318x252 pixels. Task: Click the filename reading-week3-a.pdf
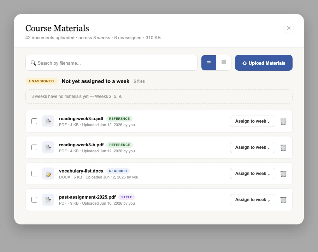(x=81, y=119)
